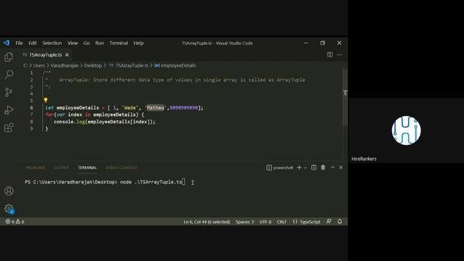
Task: Open the View menu
Action: coord(72,43)
